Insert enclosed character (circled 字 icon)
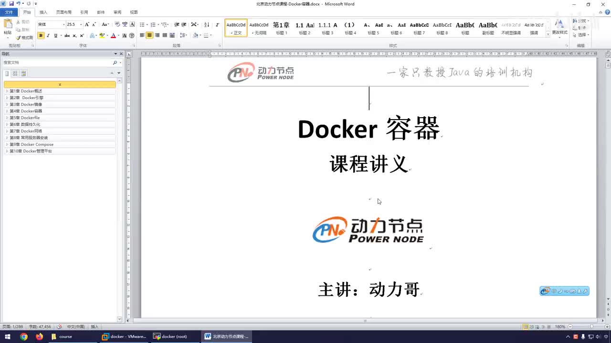611x343 pixels. pyautogui.click(x=132, y=36)
